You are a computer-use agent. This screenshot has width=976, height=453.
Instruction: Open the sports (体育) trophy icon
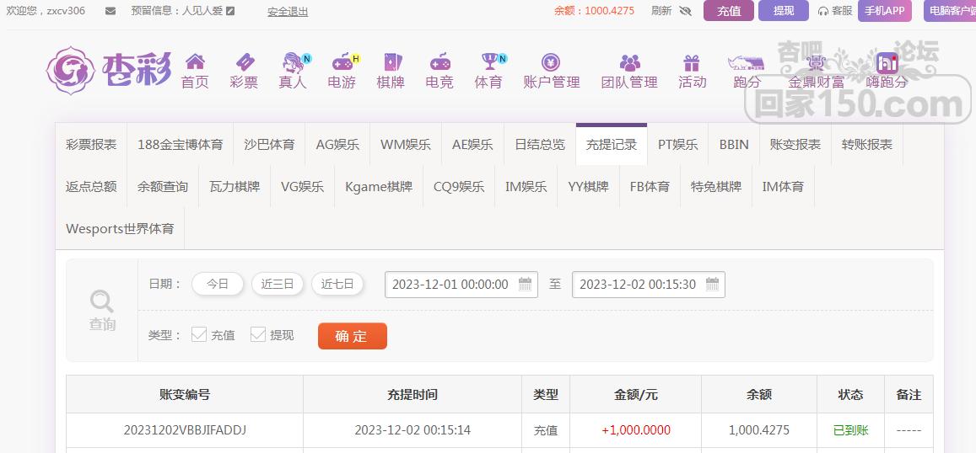click(x=488, y=62)
